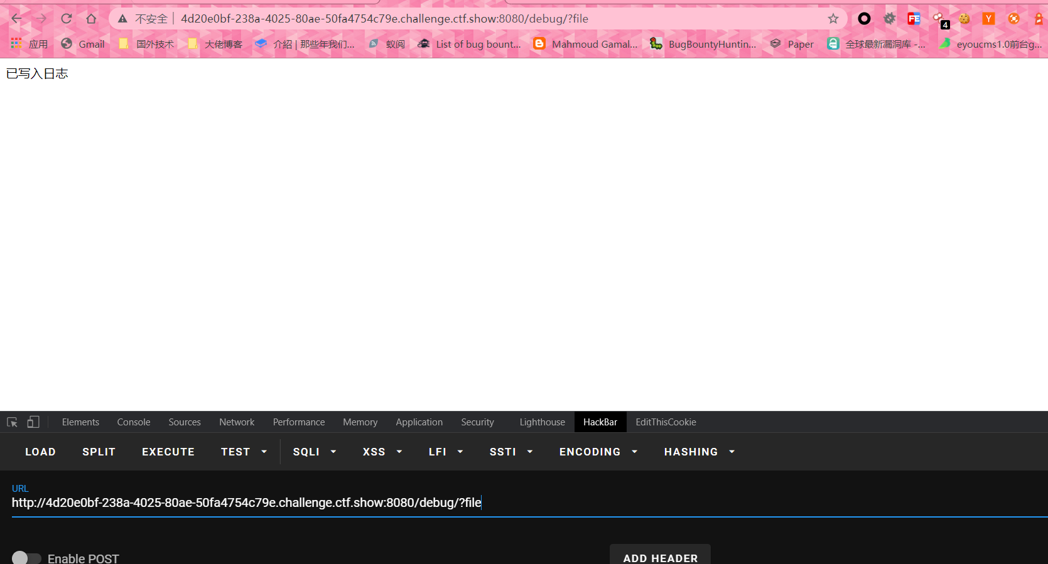Open the 大佬博客 bookmark folder
Viewport: 1048px width, 564px height.
pos(215,44)
